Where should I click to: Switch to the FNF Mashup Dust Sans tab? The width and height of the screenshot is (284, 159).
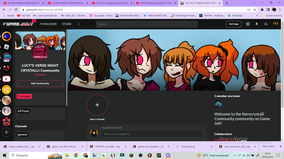(156, 3)
